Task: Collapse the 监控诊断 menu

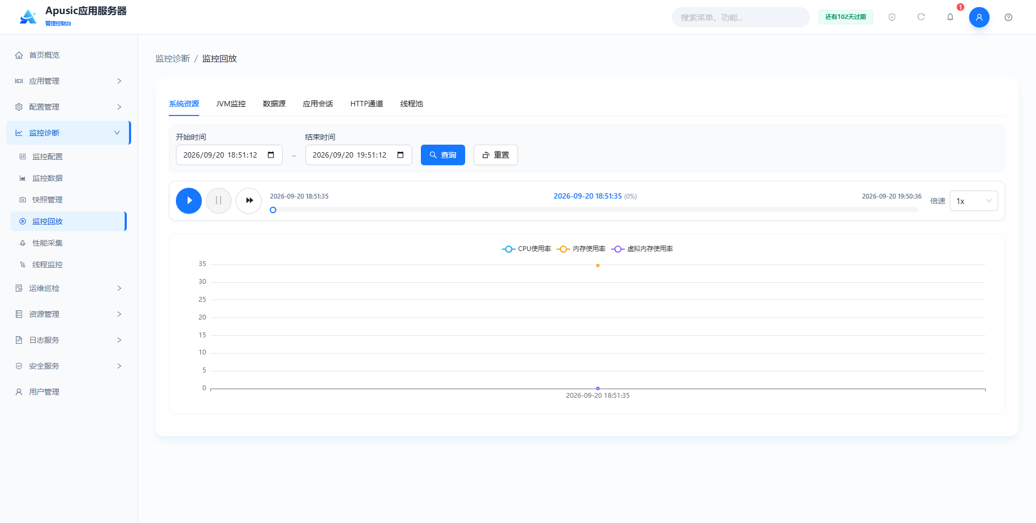Action: 69,133
